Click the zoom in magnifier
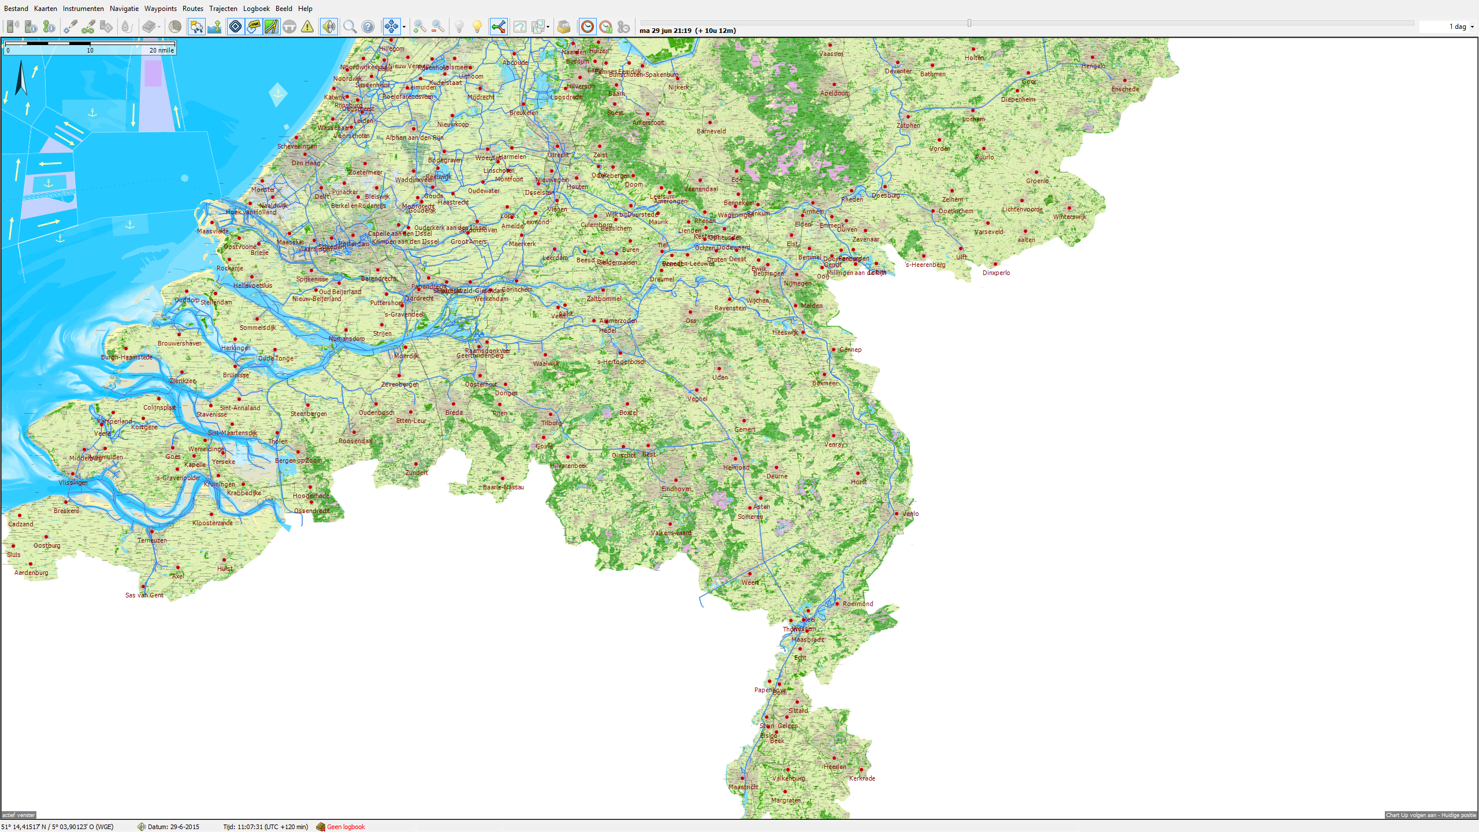The width and height of the screenshot is (1479, 832). pyautogui.click(x=420, y=27)
